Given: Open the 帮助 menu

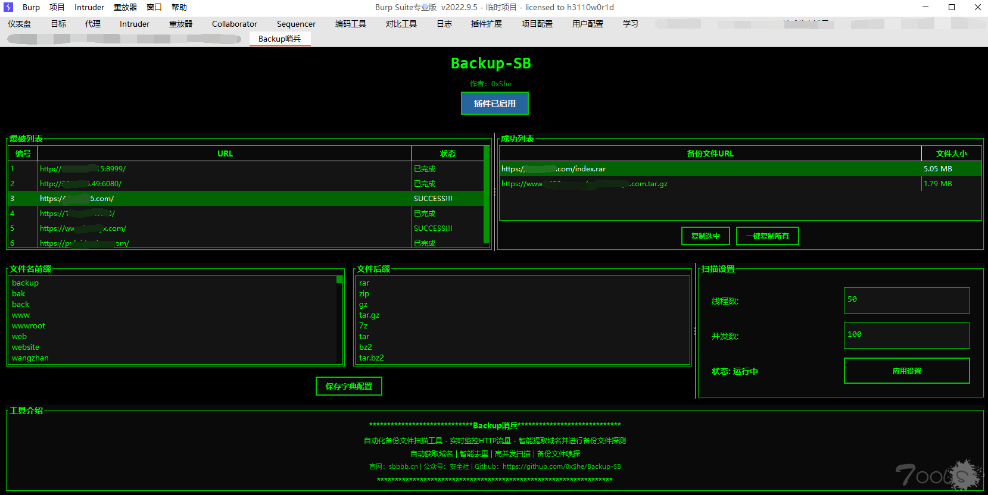Looking at the screenshot, I should pyautogui.click(x=179, y=7).
